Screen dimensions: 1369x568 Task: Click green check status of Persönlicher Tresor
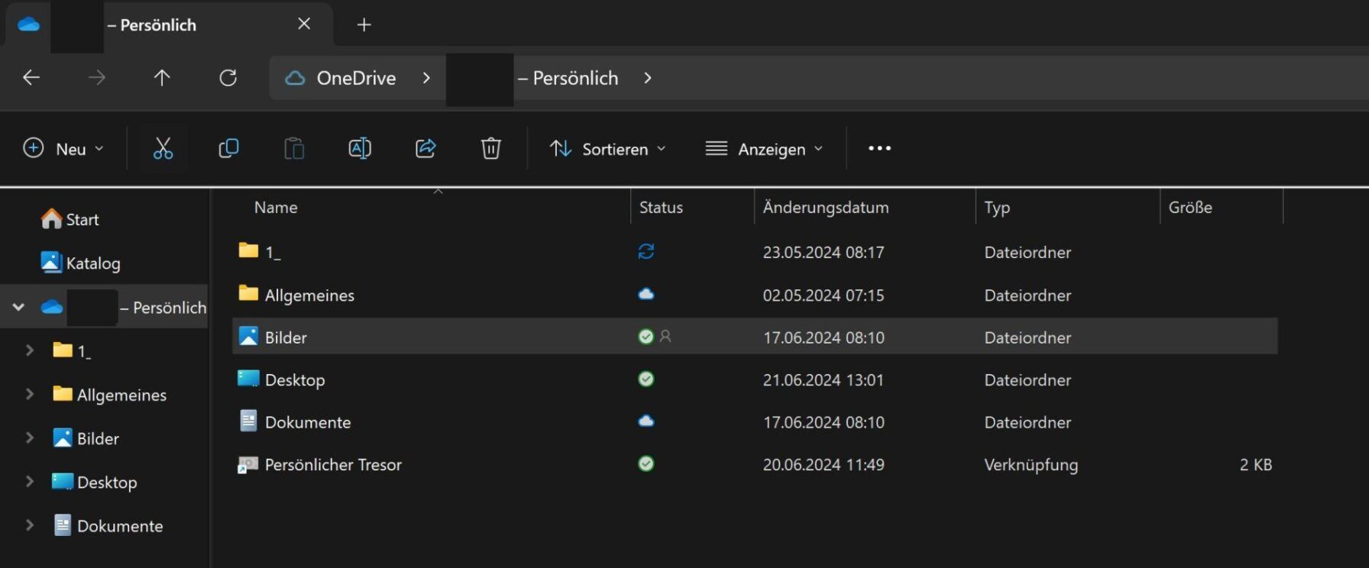click(x=646, y=463)
